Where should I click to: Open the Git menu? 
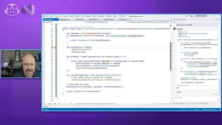click(x=61, y=16)
